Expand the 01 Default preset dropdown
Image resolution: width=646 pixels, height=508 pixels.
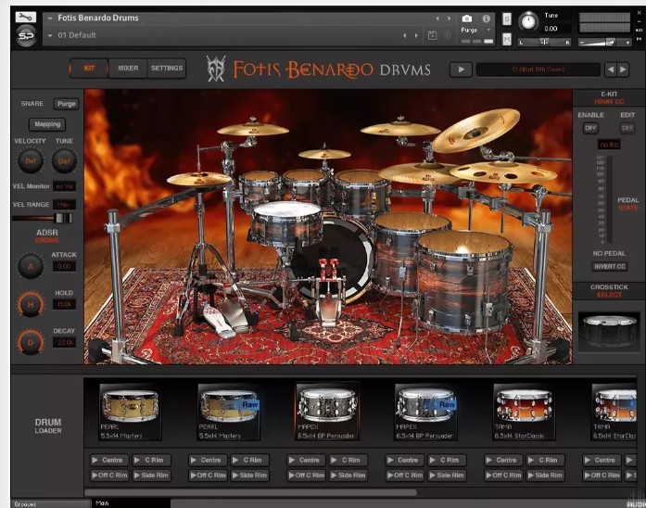50,35
